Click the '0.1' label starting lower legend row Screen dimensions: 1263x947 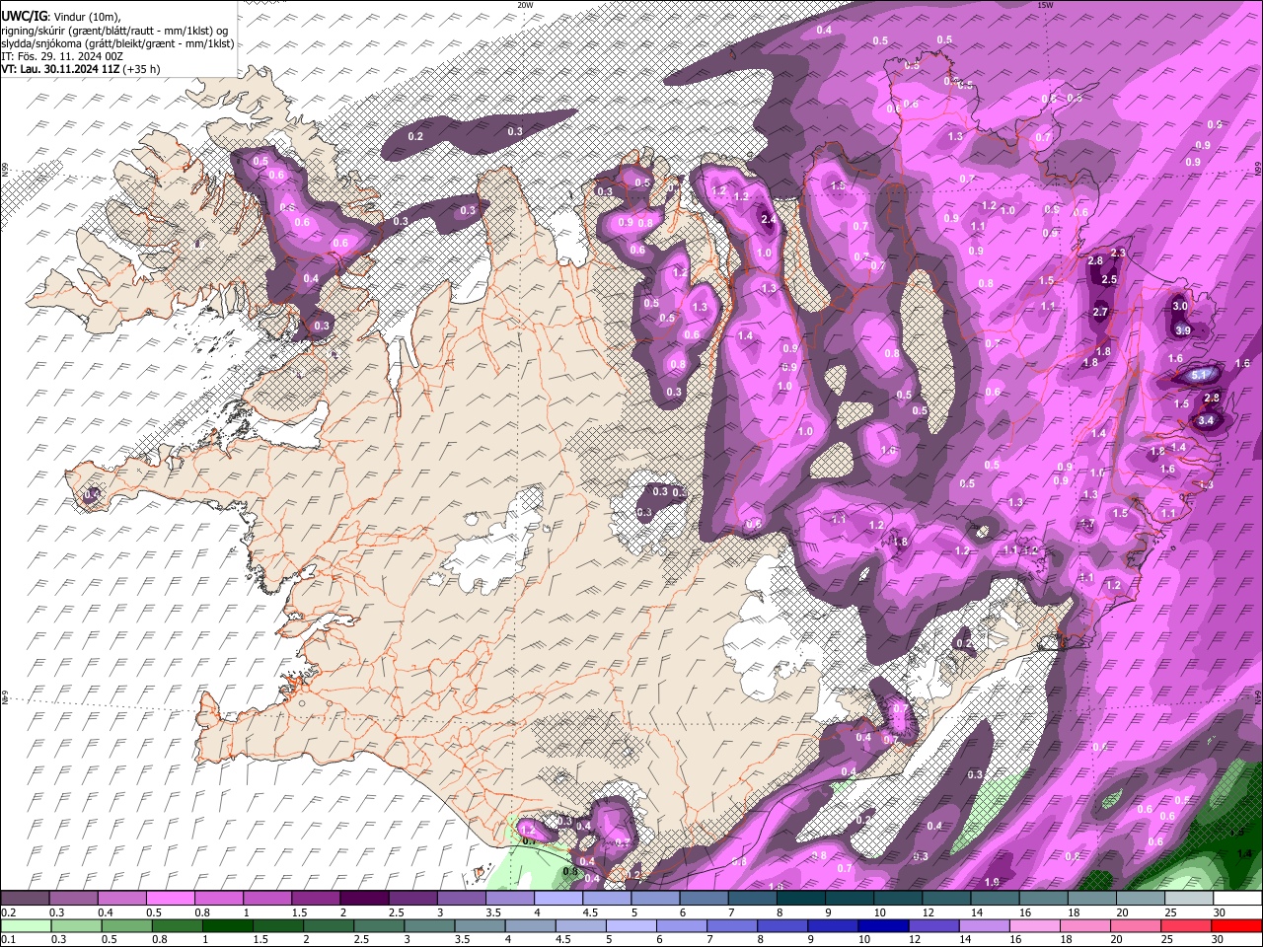[x=8, y=940]
